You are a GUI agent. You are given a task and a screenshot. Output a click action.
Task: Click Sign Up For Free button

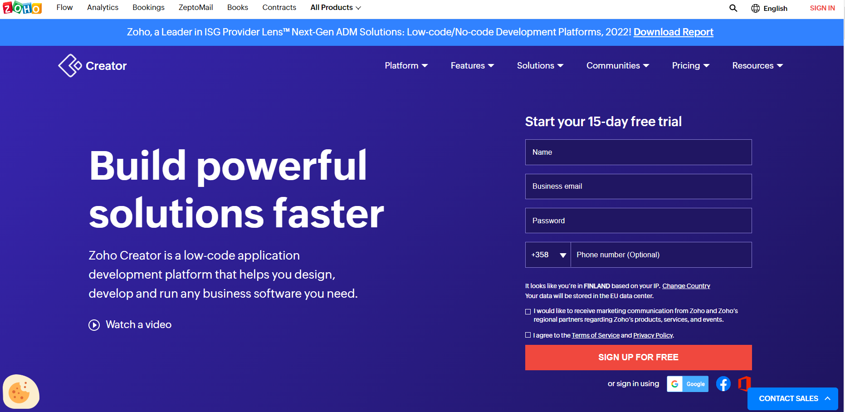point(638,358)
